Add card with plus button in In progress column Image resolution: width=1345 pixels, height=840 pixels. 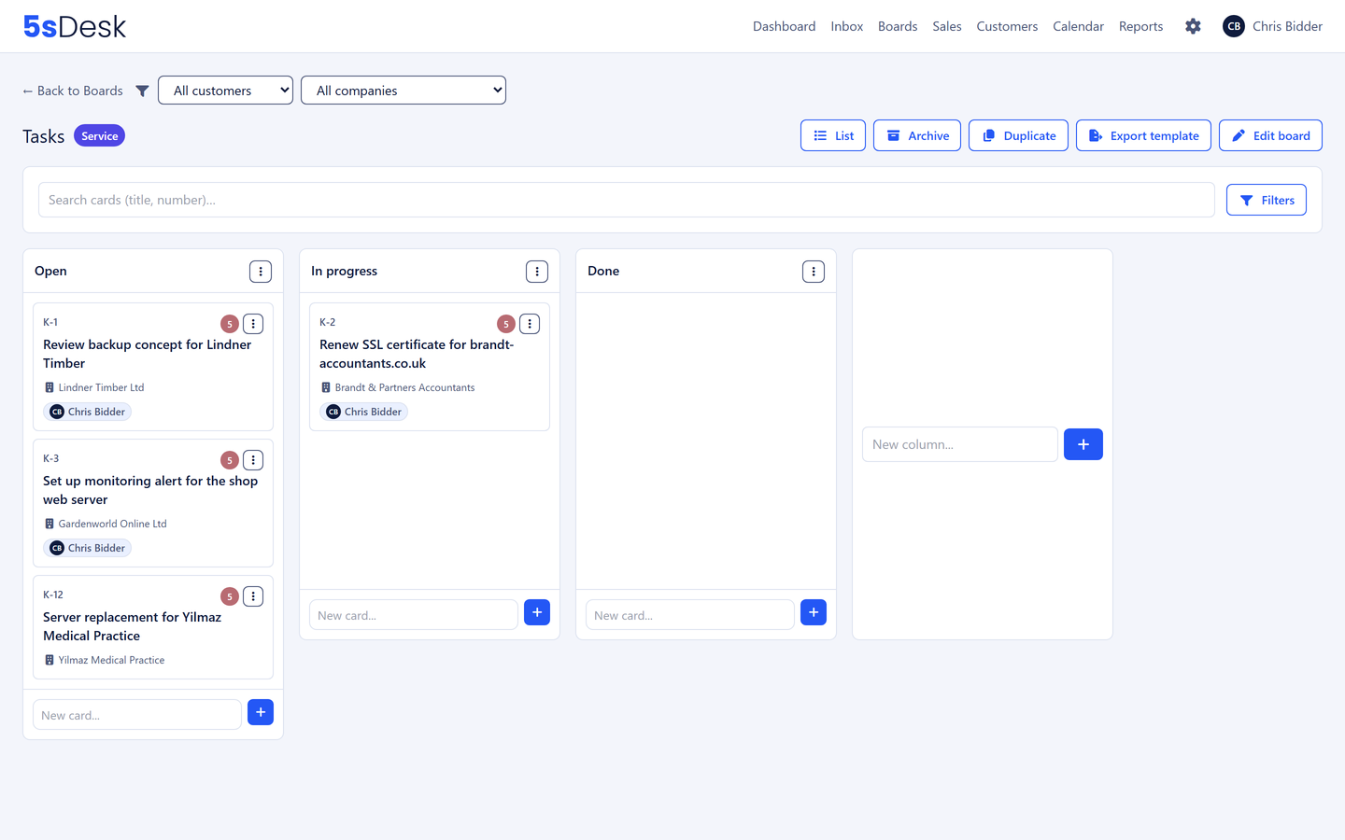coord(537,612)
